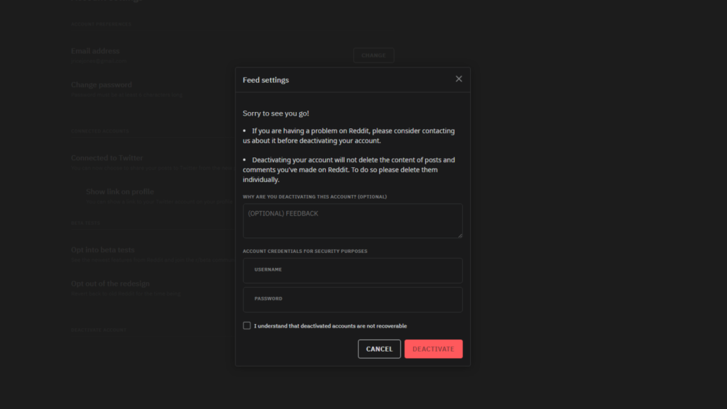Click the Feed settings dialog title
The height and width of the screenshot is (409, 727).
click(x=266, y=80)
